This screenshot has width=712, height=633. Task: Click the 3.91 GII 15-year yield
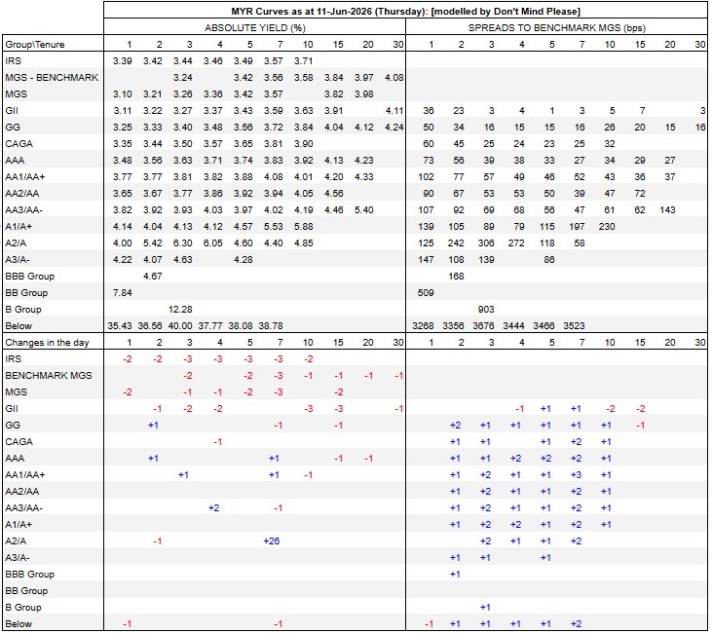(334, 111)
